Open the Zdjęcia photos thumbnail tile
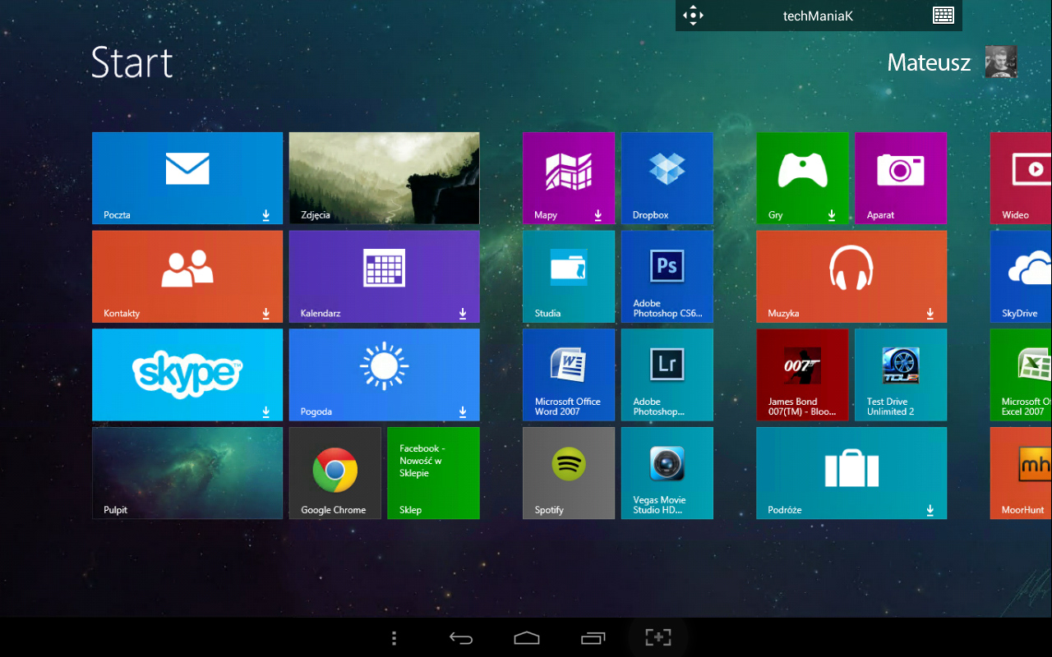Screen dimensions: 1052x657 pos(384,177)
